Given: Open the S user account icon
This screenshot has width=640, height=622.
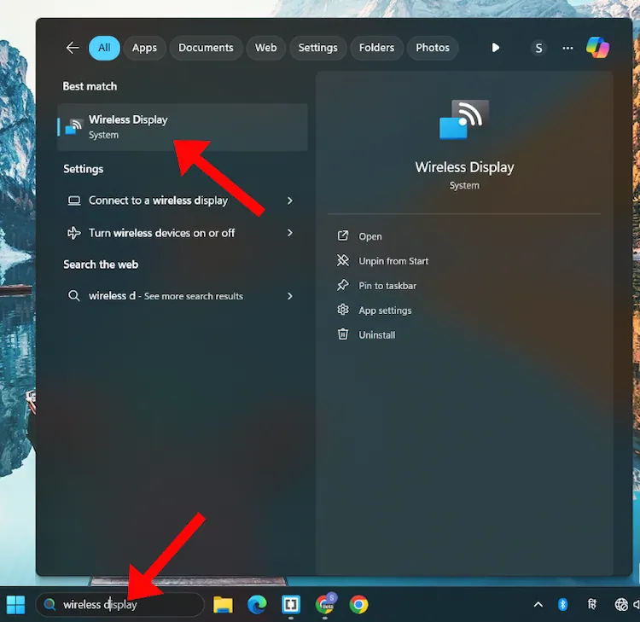Looking at the screenshot, I should click(x=538, y=48).
